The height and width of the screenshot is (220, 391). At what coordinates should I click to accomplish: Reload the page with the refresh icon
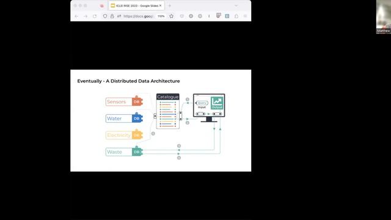click(95, 16)
